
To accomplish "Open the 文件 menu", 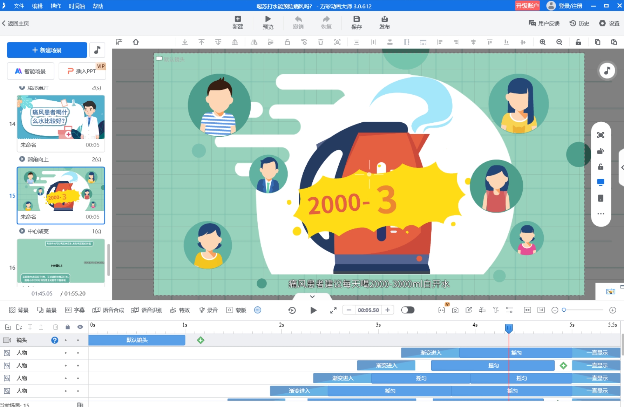I will point(19,6).
